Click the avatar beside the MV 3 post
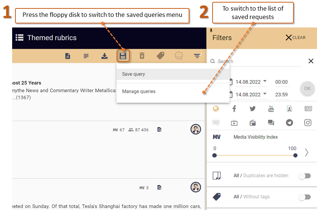The height and width of the screenshot is (210, 317). (x=196, y=187)
